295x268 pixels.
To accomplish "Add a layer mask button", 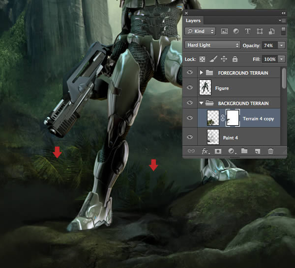I will coord(218,151).
